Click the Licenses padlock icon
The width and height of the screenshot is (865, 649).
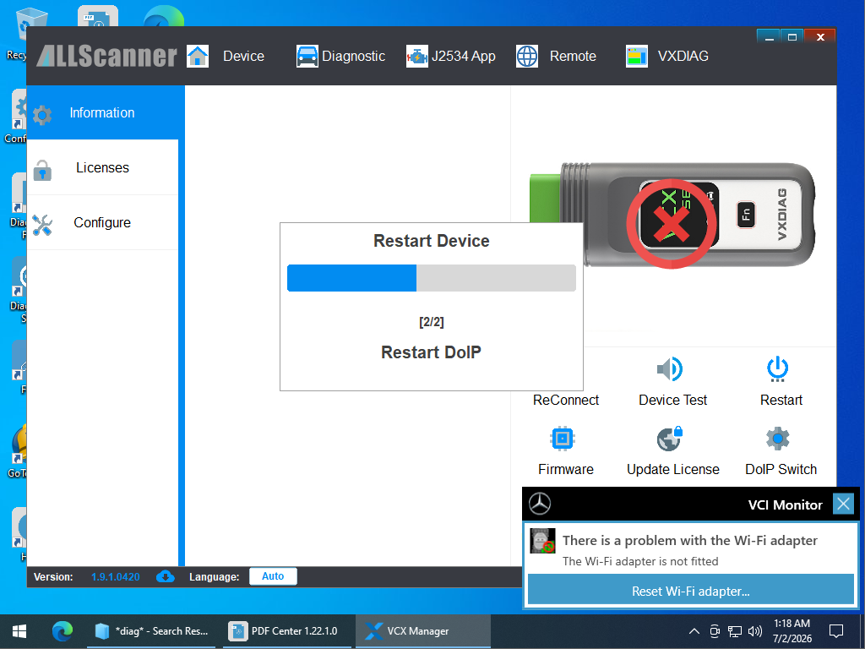pyautogui.click(x=42, y=170)
